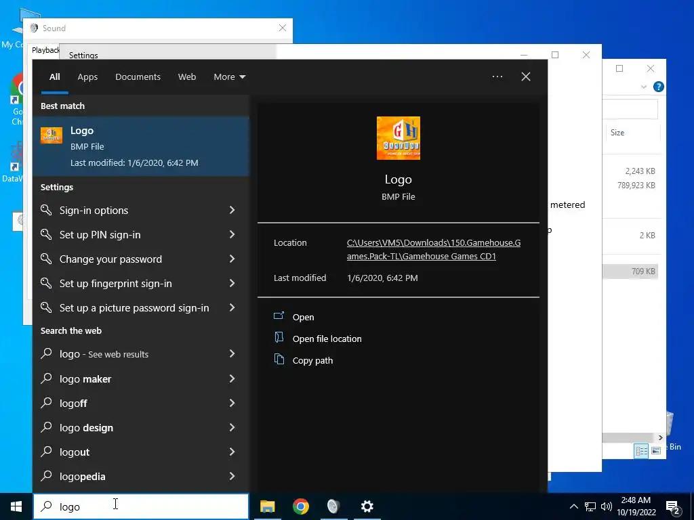Click the taskbar search box with 'logo'
This screenshot has height=520, width=694.
coord(141,506)
